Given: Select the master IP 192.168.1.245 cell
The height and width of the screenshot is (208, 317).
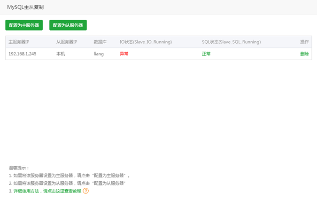Looking at the screenshot, I should [23, 54].
